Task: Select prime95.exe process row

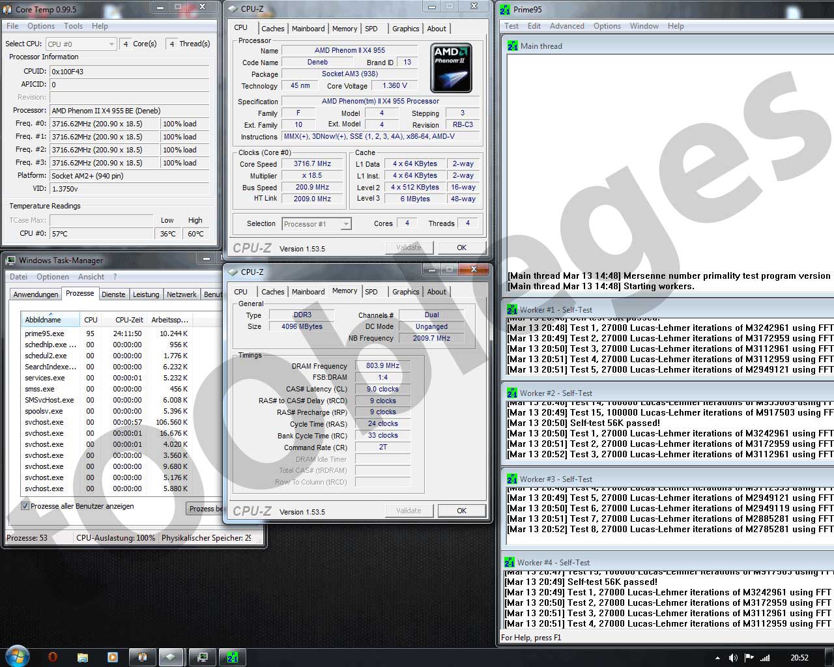Action: 108,333
